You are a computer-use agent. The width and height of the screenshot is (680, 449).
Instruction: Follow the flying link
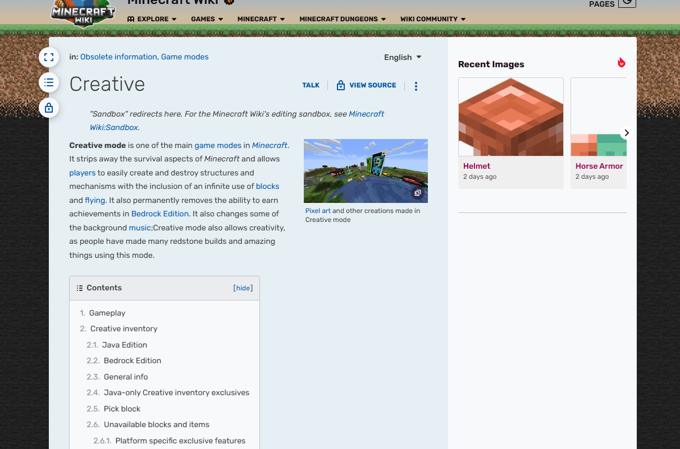[95, 200]
